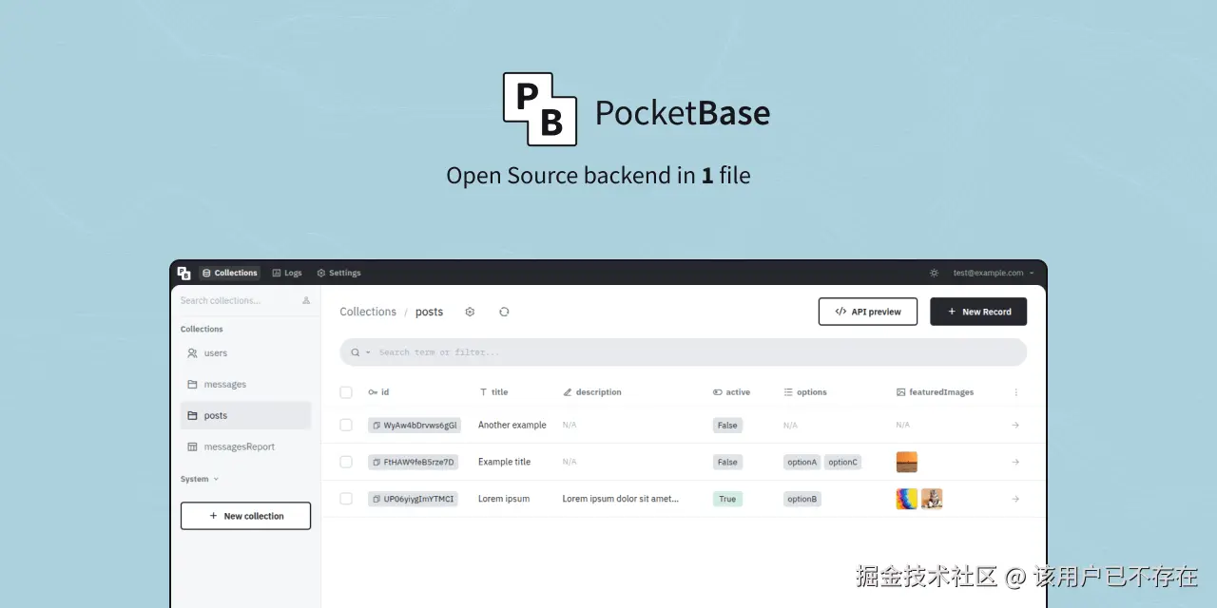Click the False badge in the Another example row
Image resolution: width=1217 pixels, height=608 pixels.
(727, 426)
